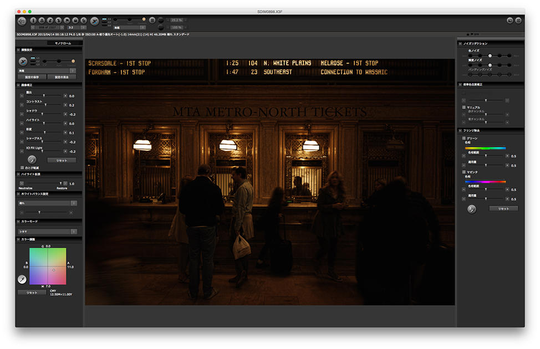Open the 無題 preset dropdown in 調整設定 panel
Image resolution: width=540 pixels, height=349 pixels.
pyautogui.click(x=47, y=70)
